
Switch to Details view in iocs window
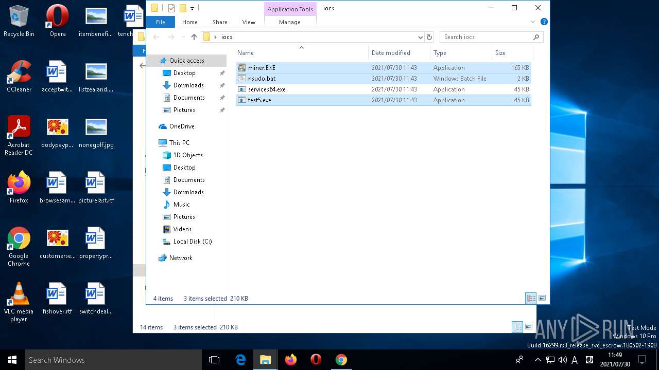[x=530, y=298]
